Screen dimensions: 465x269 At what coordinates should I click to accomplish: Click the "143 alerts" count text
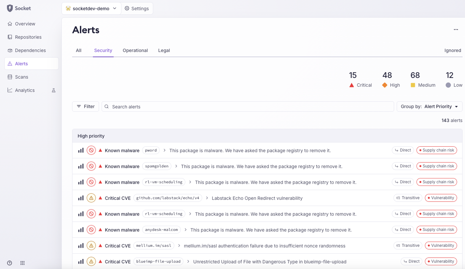coord(452,121)
